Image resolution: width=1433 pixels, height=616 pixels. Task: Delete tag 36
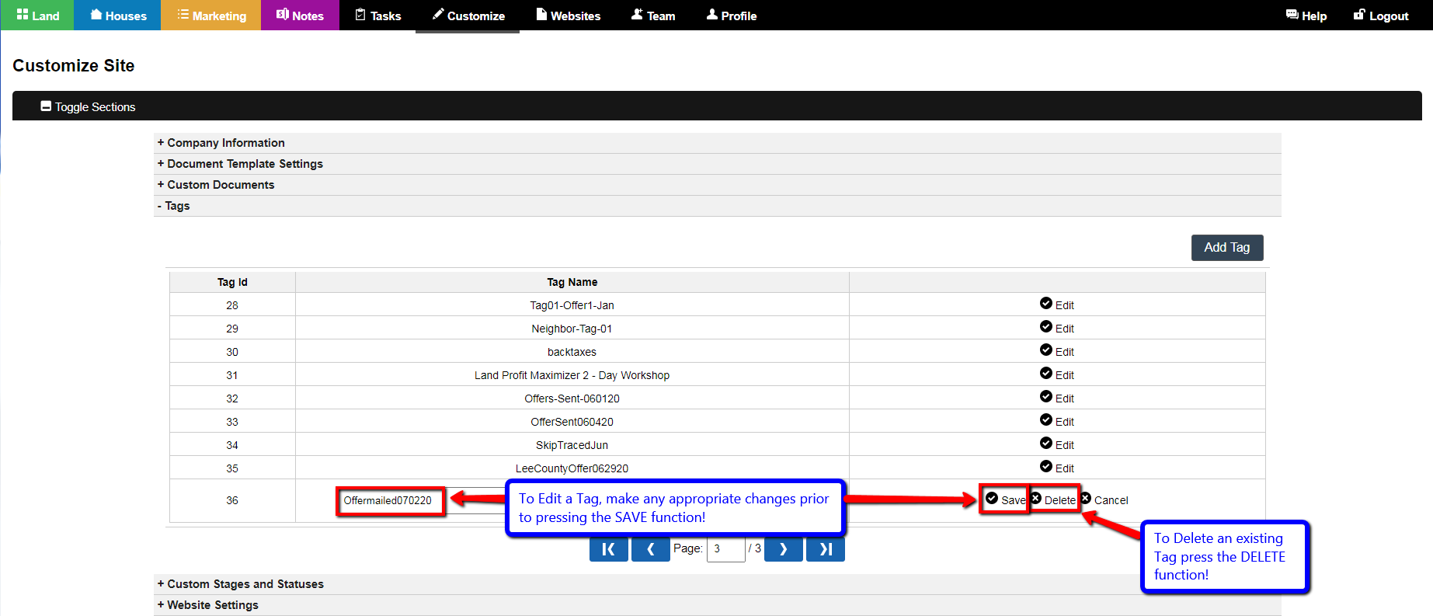(1053, 499)
